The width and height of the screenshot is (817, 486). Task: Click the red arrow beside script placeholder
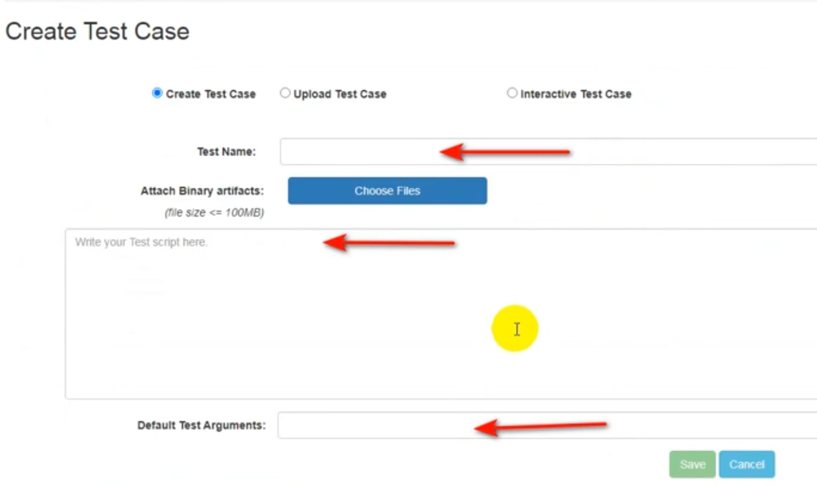click(x=389, y=242)
